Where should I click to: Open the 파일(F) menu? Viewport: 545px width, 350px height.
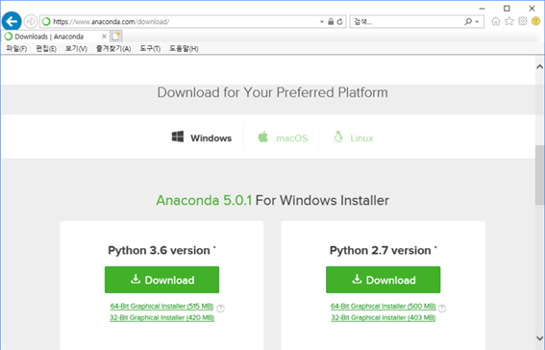pyautogui.click(x=16, y=49)
